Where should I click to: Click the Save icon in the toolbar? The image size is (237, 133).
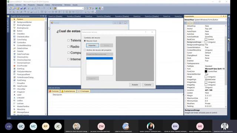pos(21,8)
